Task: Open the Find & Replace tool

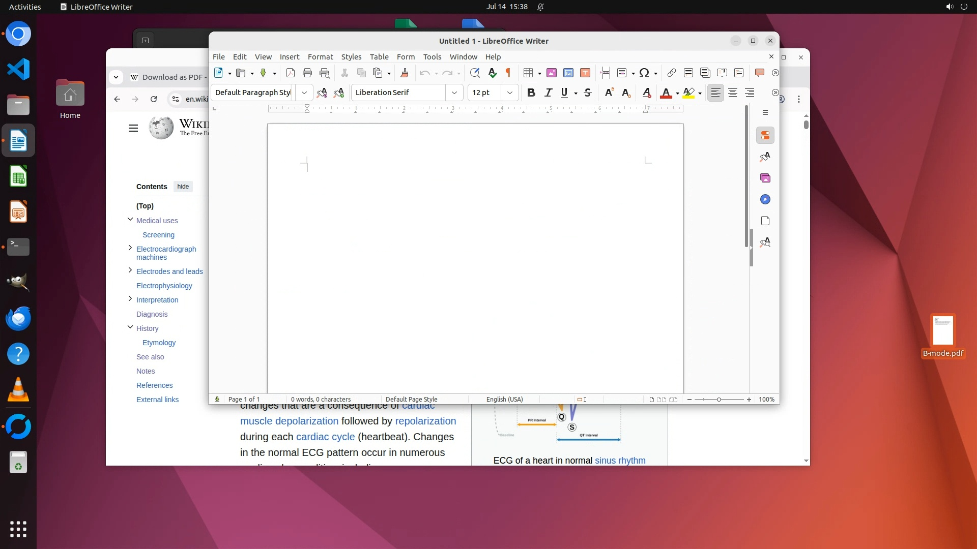Action: pyautogui.click(x=475, y=73)
